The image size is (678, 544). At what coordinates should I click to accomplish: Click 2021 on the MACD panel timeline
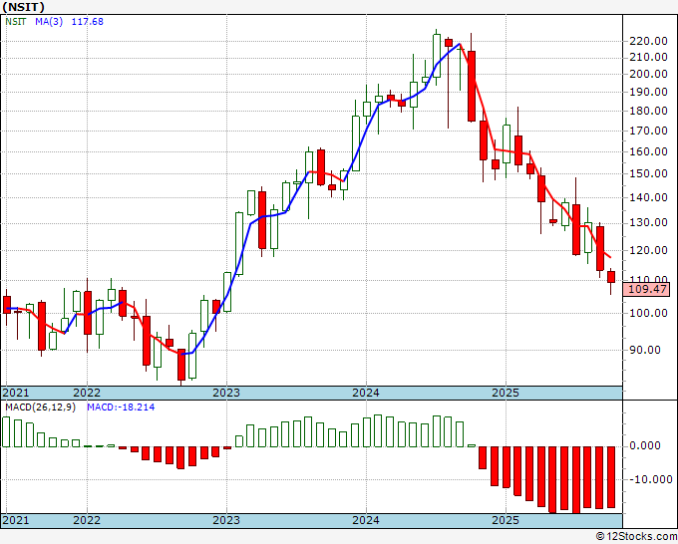(16, 520)
